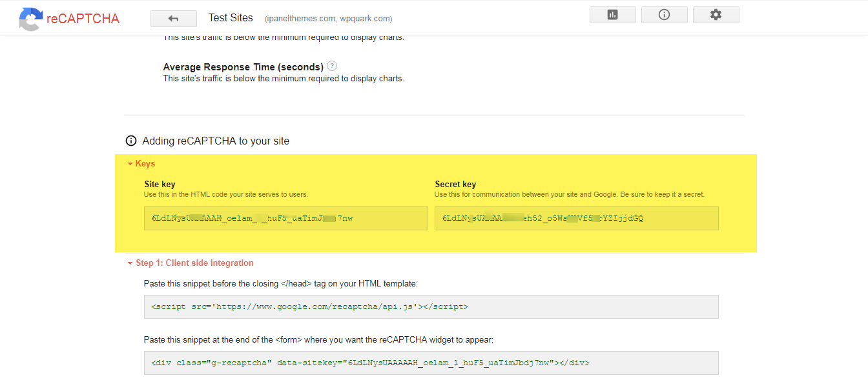868x391 pixels.
Task: Click 'Paste this snippet at the end' text
Action: 319,340
